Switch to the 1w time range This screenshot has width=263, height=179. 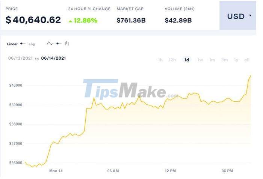pos(200,60)
